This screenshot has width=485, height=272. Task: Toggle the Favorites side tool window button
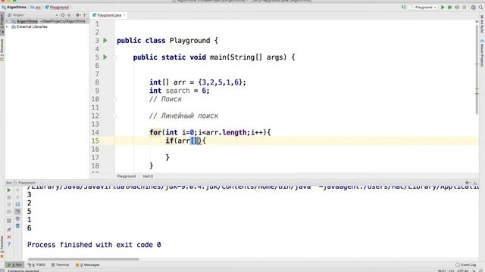click(x=2, y=247)
